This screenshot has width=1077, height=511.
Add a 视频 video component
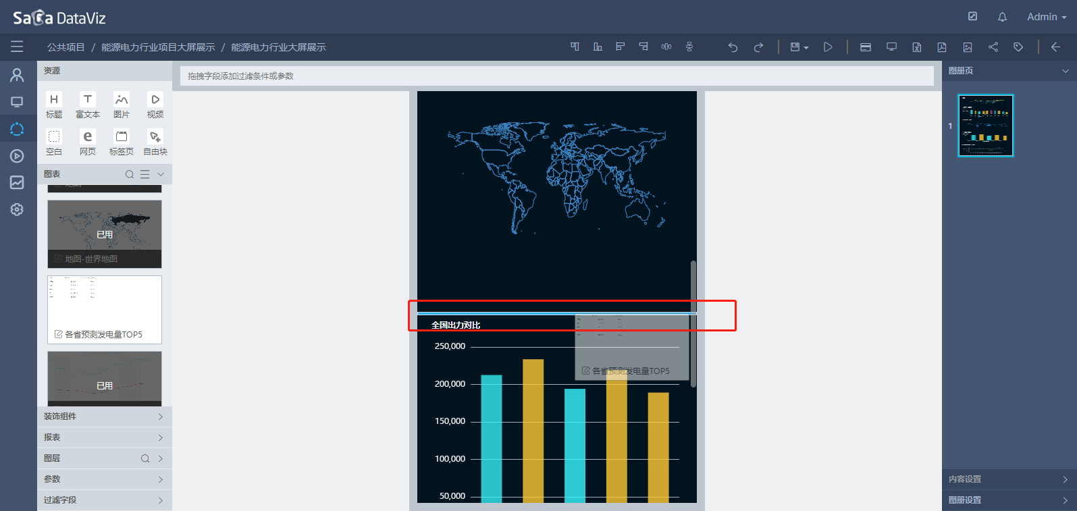155,105
